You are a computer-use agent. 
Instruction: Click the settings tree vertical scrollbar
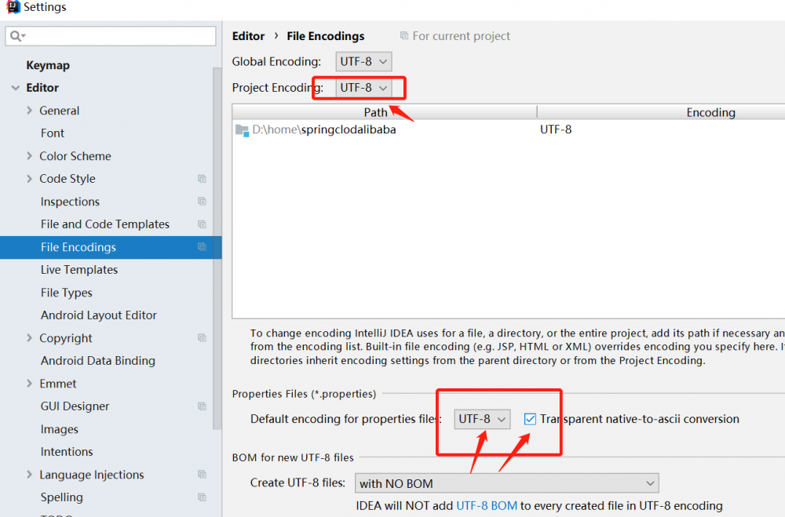[217, 248]
